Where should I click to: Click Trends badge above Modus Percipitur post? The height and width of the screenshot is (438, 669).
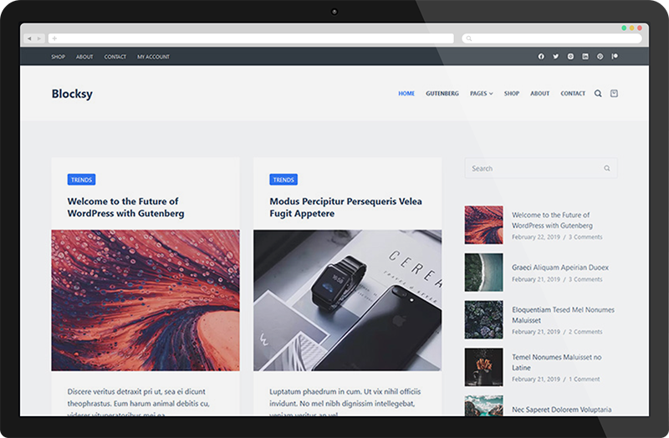coord(283,180)
